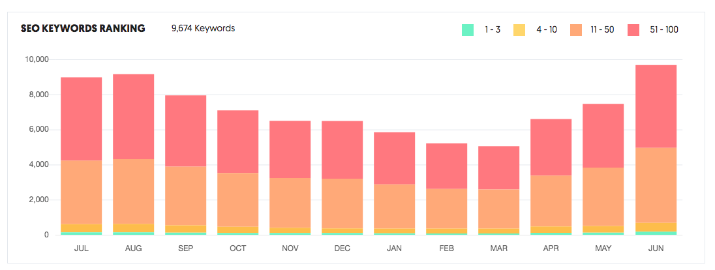Select the OCT bar's red segment
Screen dimensions: 715x270
238,142
